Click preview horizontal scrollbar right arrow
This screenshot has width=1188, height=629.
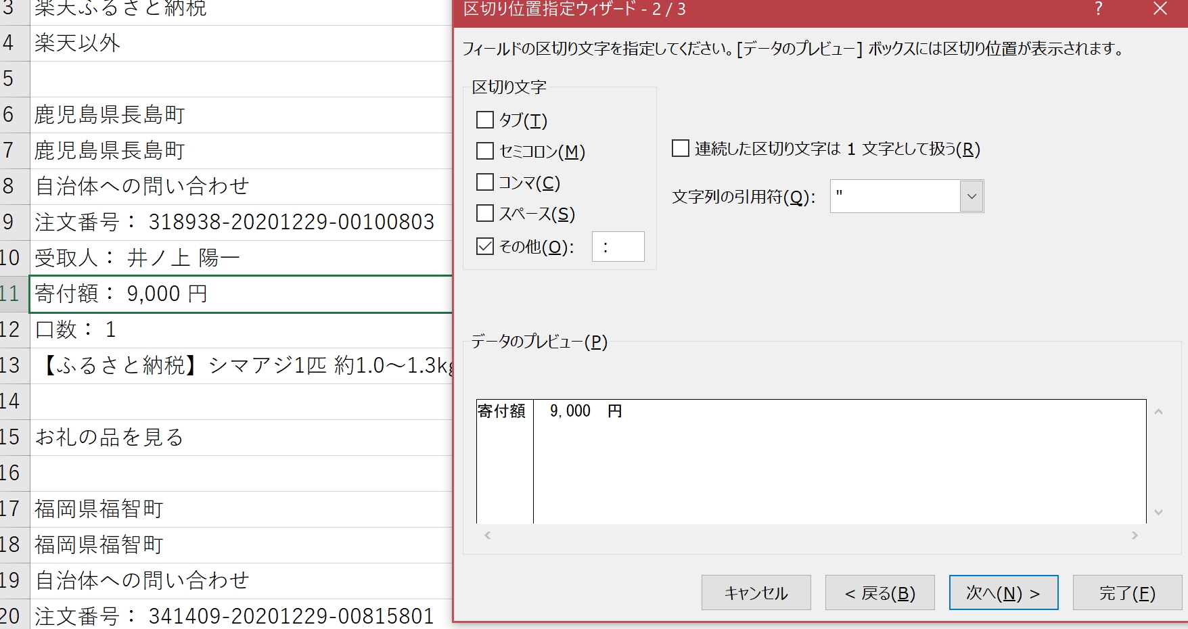click(x=1135, y=536)
